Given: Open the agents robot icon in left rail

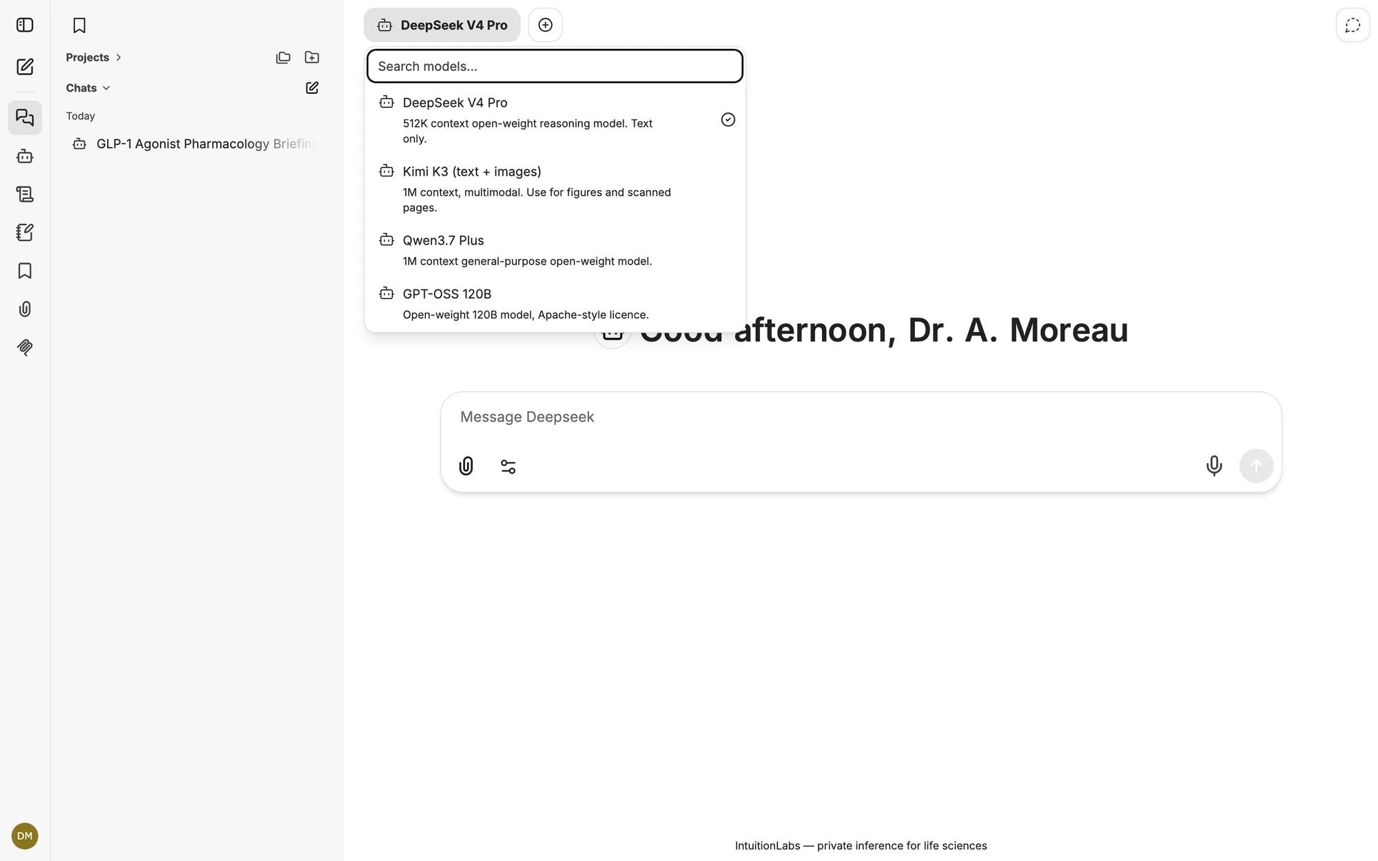Looking at the screenshot, I should [x=25, y=156].
